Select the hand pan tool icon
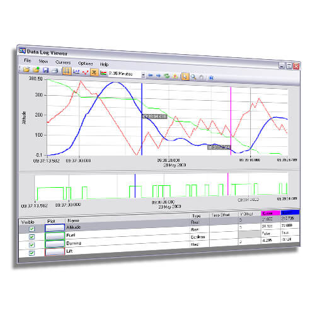 click(x=201, y=77)
